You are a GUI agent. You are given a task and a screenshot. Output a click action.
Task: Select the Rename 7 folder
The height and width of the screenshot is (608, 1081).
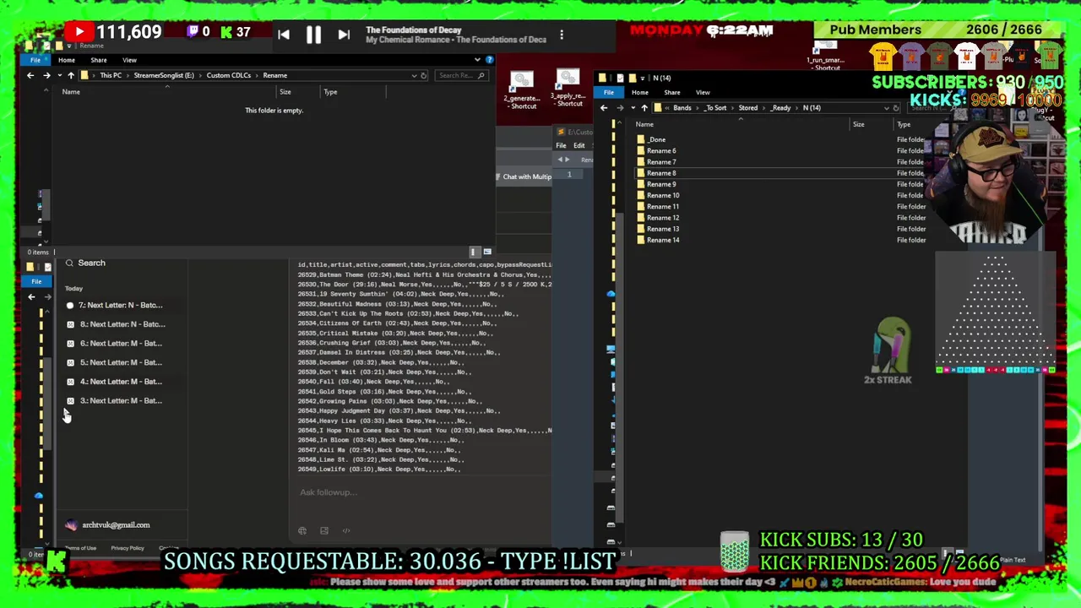point(661,162)
